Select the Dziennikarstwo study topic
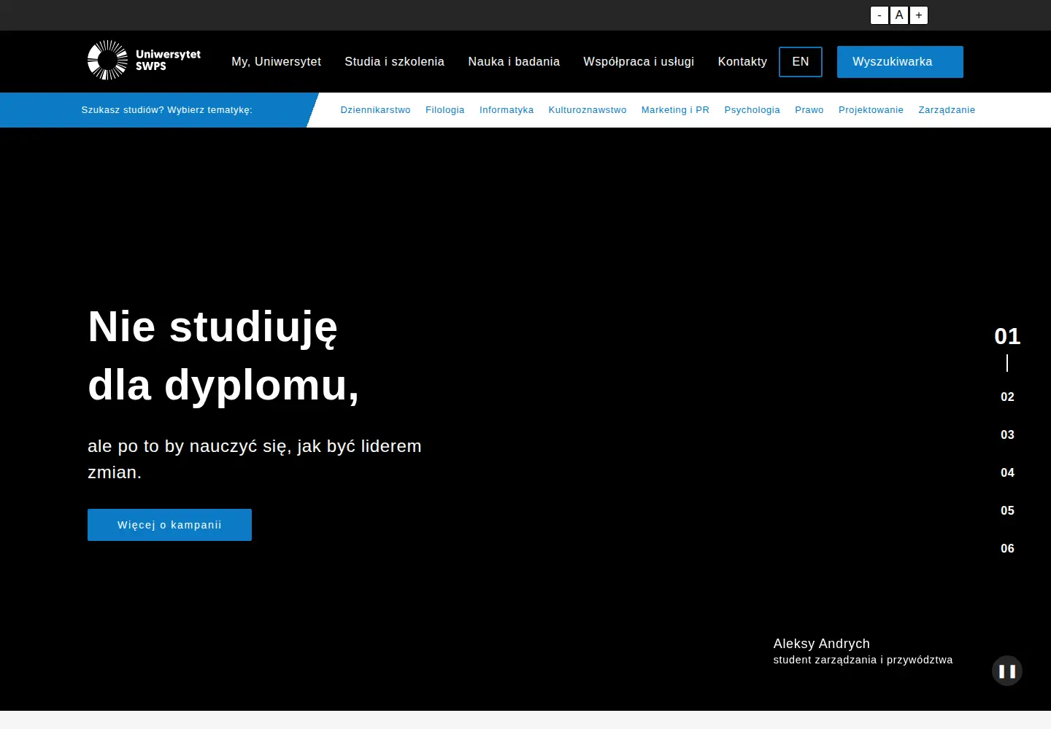Viewport: 1051px width, 729px height. [375, 110]
